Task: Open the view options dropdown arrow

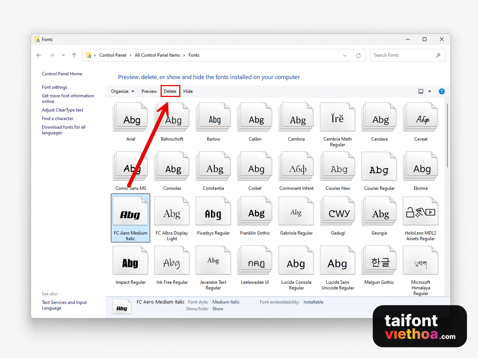Action: [x=429, y=91]
